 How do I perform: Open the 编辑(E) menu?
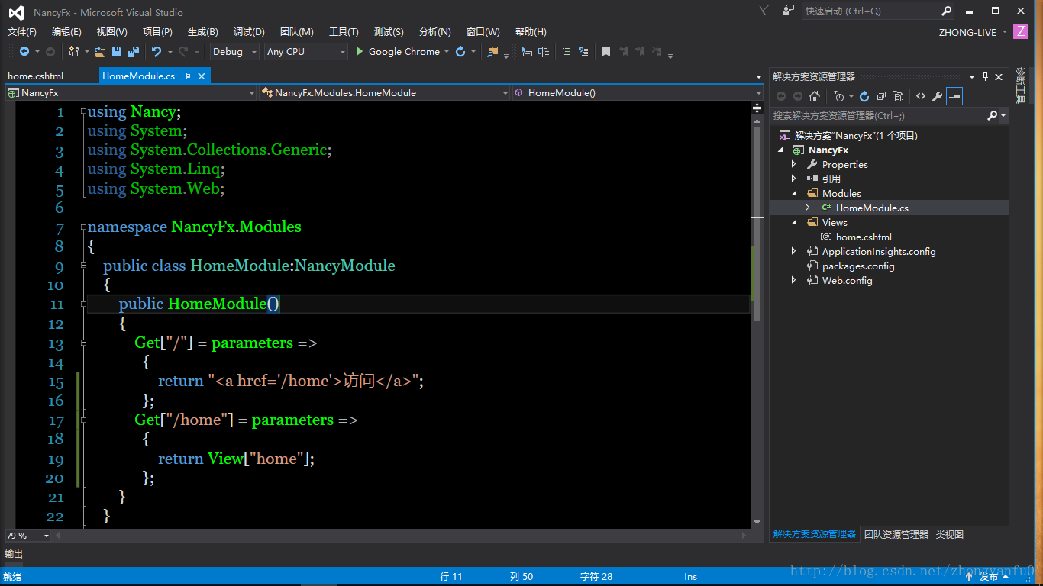click(x=66, y=32)
